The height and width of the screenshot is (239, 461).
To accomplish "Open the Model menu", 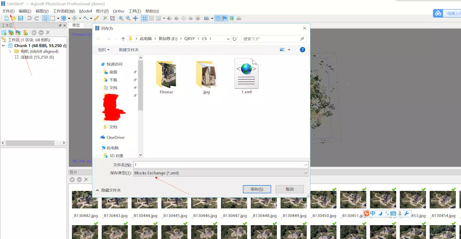I will 85,11.
